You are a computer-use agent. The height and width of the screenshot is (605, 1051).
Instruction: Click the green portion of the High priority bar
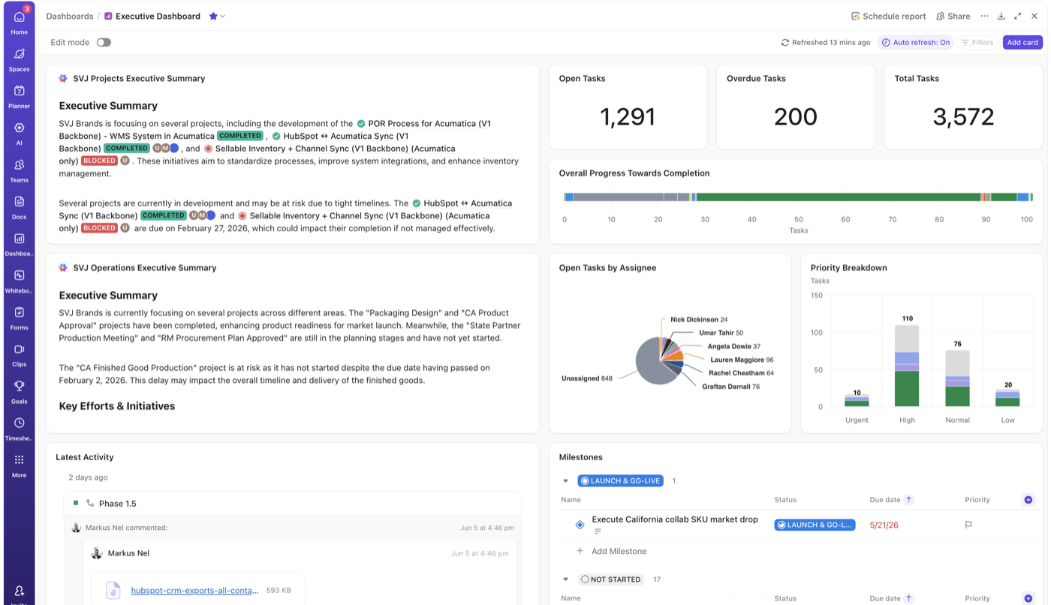907,389
